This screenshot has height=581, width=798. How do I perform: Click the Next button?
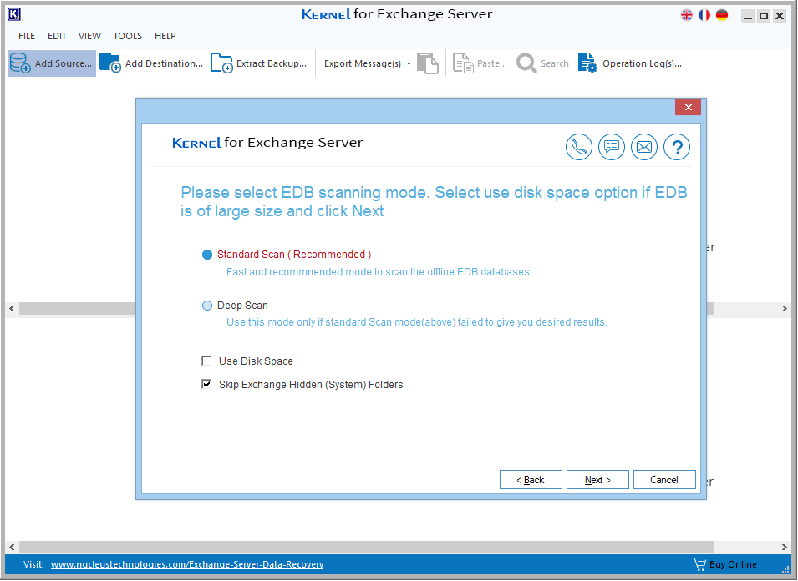[x=597, y=480]
